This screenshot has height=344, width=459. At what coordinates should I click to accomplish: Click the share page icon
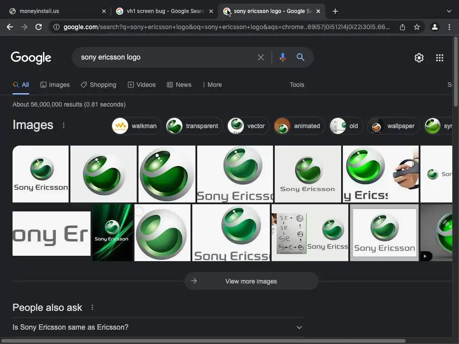click(403, 27)
